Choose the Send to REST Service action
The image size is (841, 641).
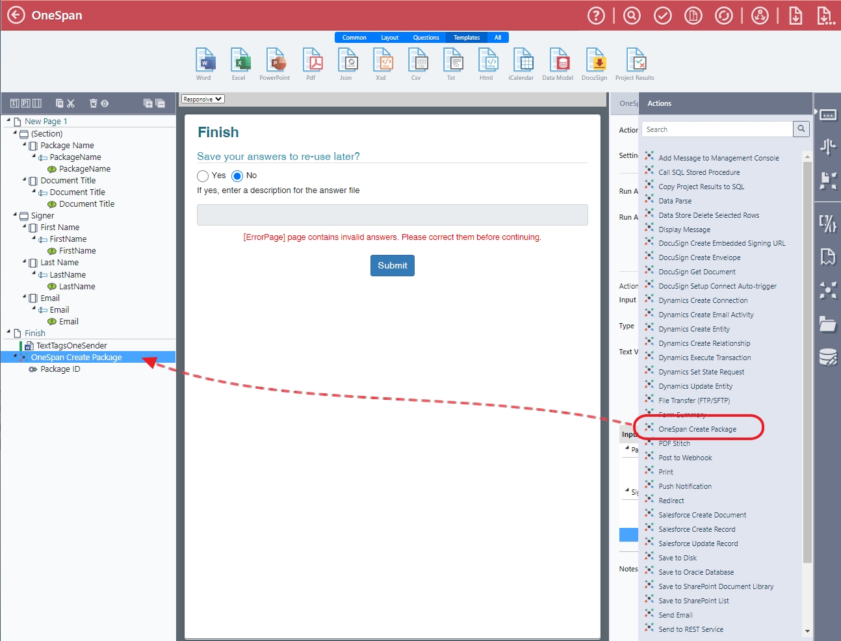pyautogui.click(x=691, y=629)
